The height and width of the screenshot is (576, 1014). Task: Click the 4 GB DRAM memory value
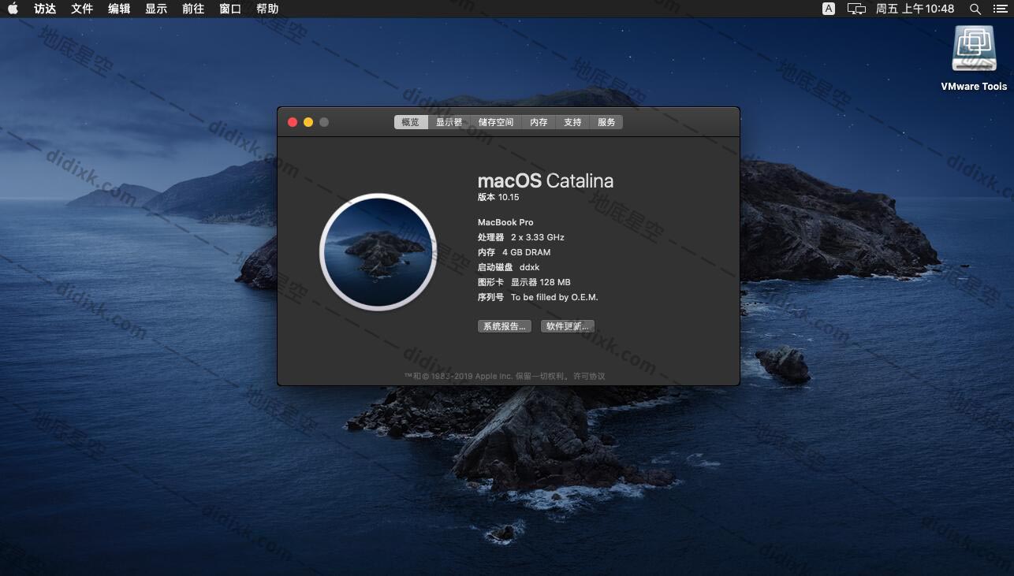(527, 252)
